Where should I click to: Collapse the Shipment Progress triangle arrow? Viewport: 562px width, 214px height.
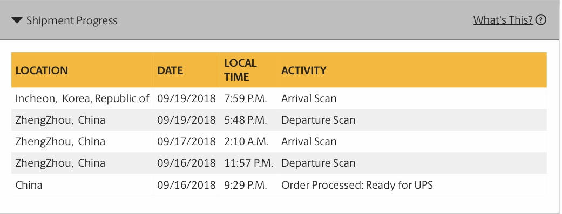(x=17, y=20)
